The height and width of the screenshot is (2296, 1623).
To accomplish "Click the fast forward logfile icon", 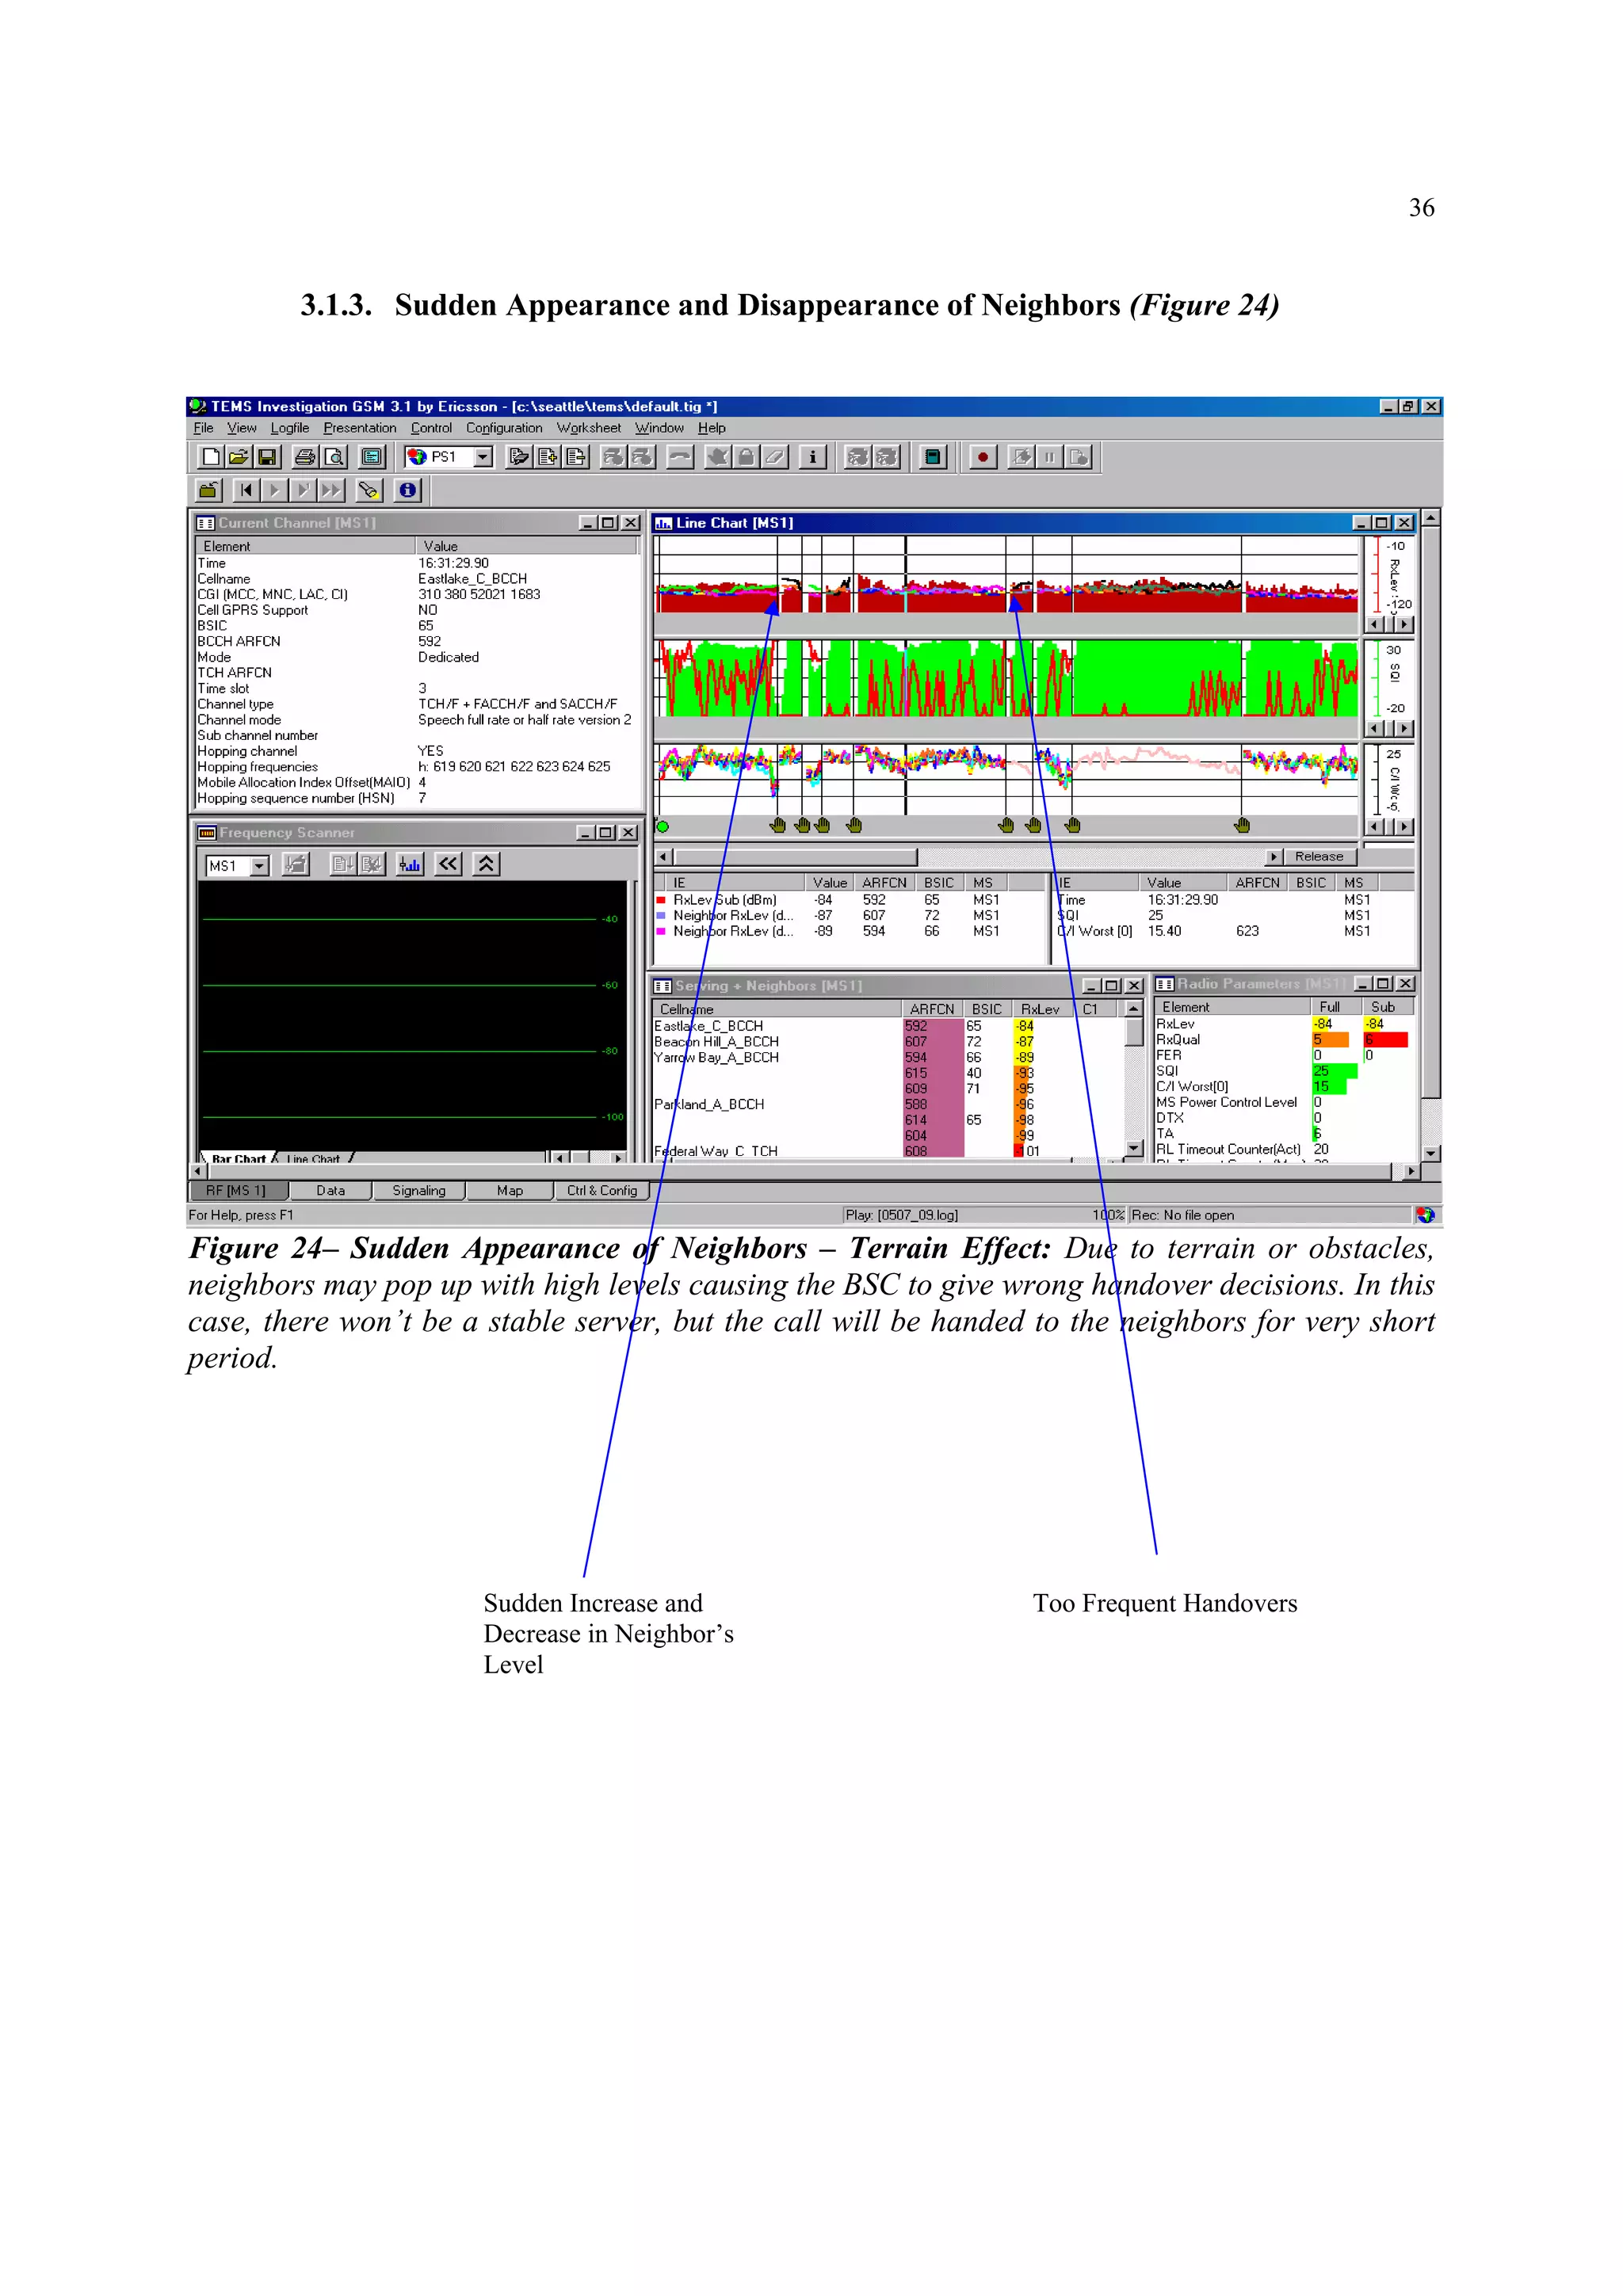I will (331, 490).
